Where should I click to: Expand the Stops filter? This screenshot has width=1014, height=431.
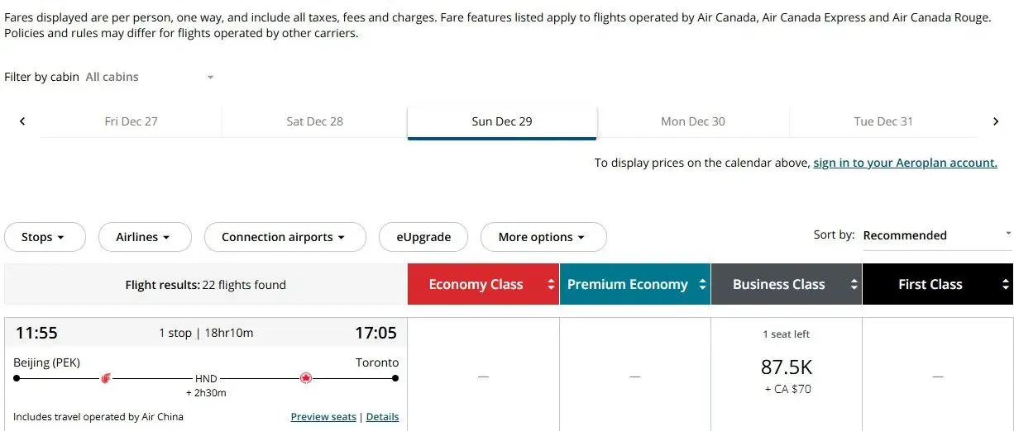pyautogui.click(x=45, y=237)
